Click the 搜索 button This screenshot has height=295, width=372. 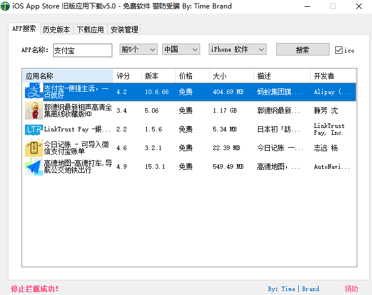pos(302,49)
